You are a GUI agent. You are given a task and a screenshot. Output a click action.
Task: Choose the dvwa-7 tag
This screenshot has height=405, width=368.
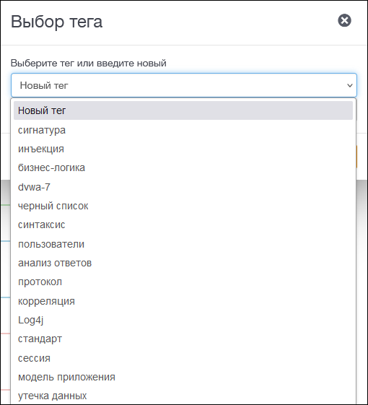click(x=183, y=187)
